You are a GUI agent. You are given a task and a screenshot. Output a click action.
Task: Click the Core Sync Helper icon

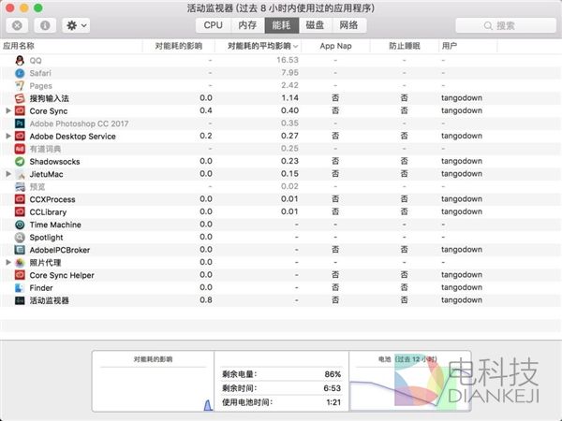click(20, 275)
